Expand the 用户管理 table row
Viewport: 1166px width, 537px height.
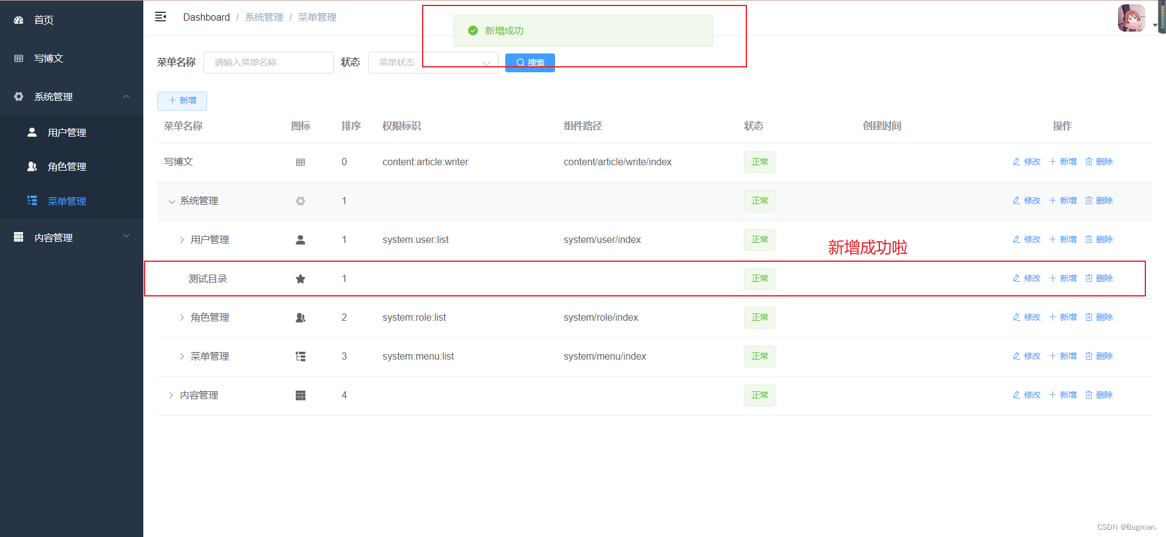182,240
